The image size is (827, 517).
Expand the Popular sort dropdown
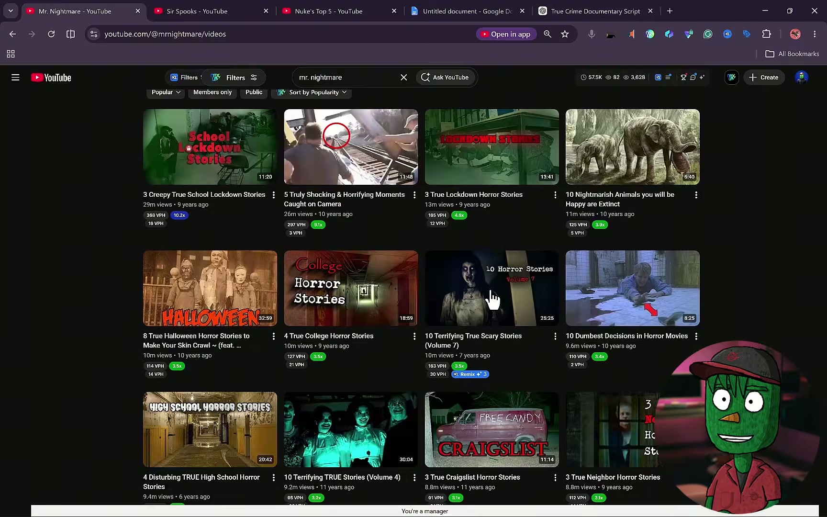[x=166, y=92]
